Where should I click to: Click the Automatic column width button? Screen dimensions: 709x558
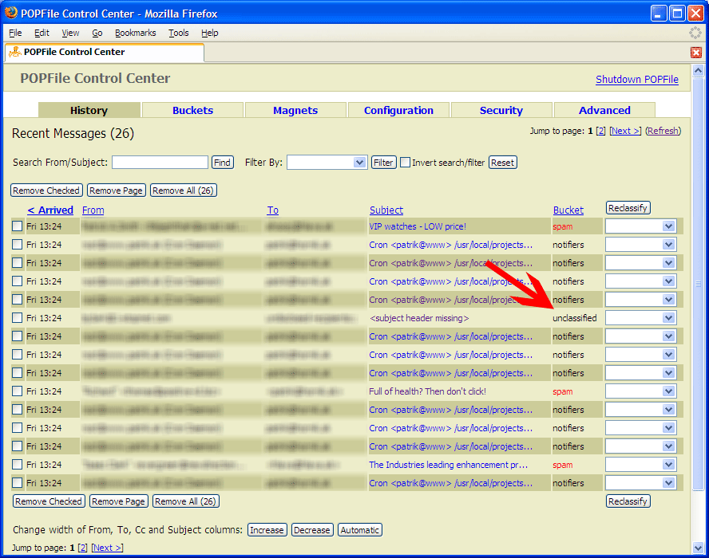pyautogui.click(x=360, y=530)
